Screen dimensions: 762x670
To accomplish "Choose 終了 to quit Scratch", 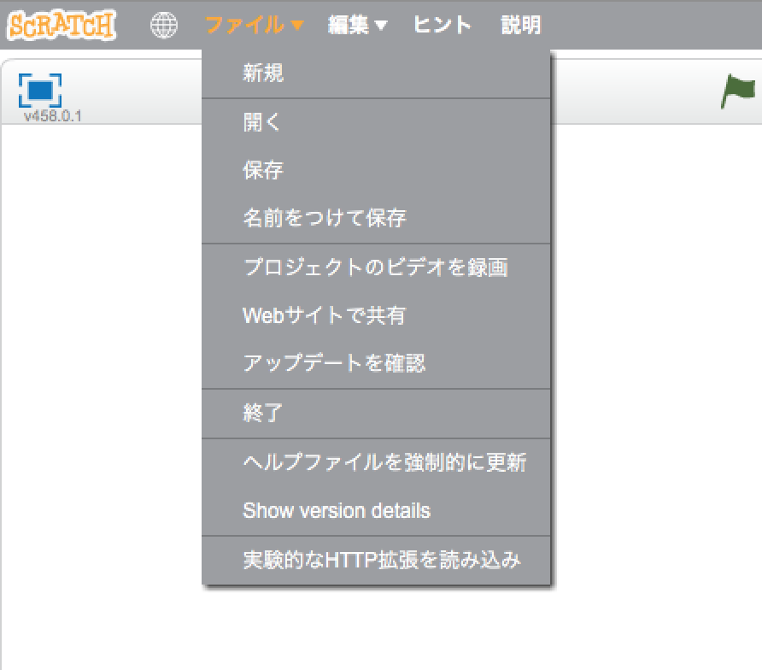I will tap(261, 413).
